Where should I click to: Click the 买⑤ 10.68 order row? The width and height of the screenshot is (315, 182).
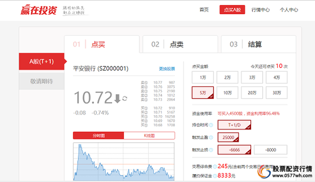pos(157,125)
